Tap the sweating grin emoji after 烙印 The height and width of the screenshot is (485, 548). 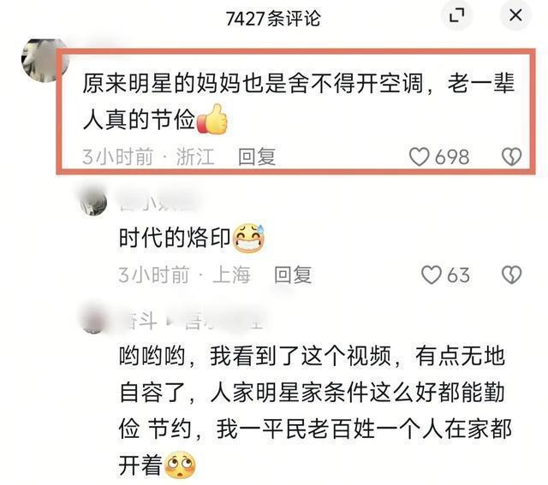pos(248,238)
